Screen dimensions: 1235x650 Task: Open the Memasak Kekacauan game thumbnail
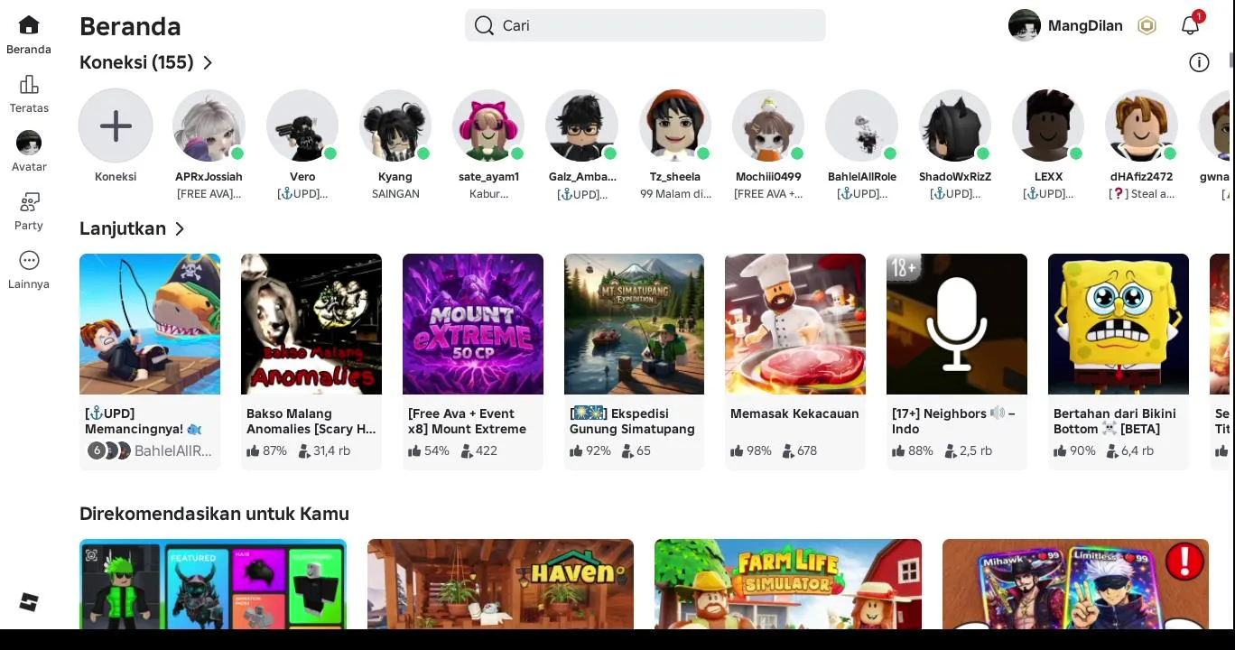click(x=795, y=324)
